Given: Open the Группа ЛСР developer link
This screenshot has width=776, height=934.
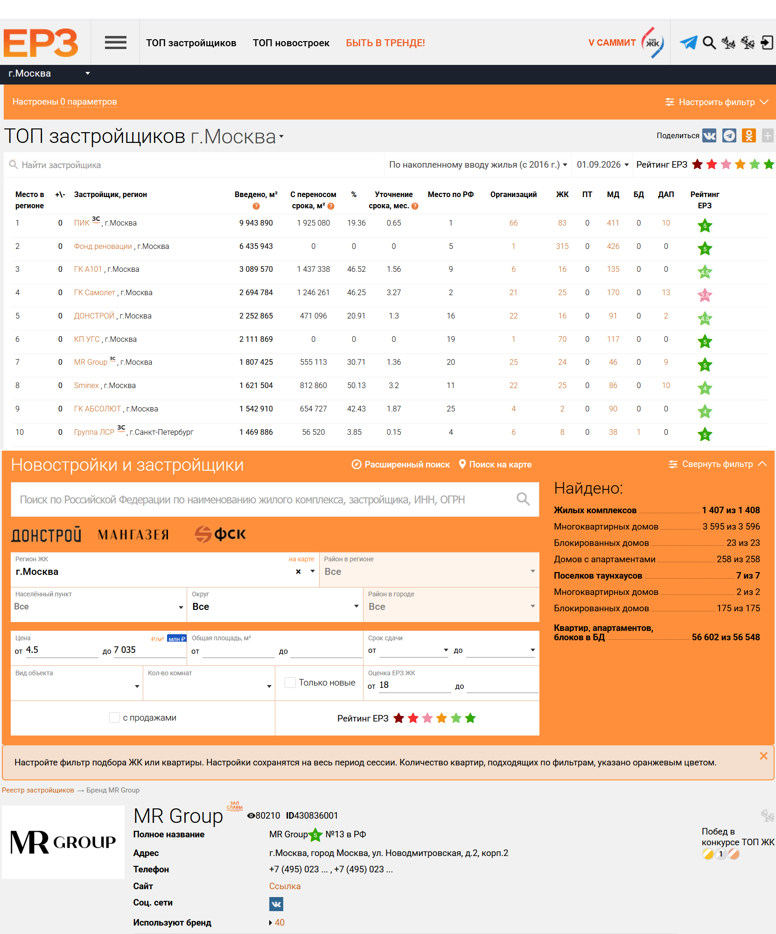Looking at the screenshot, I should [x=94, y=432].
